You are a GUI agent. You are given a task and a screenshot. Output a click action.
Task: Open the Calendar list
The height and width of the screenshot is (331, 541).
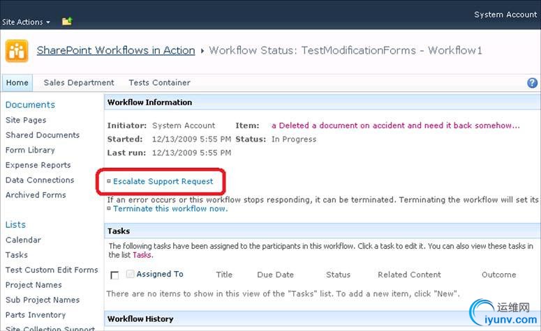pyautogui.click(x=23, y=240)
